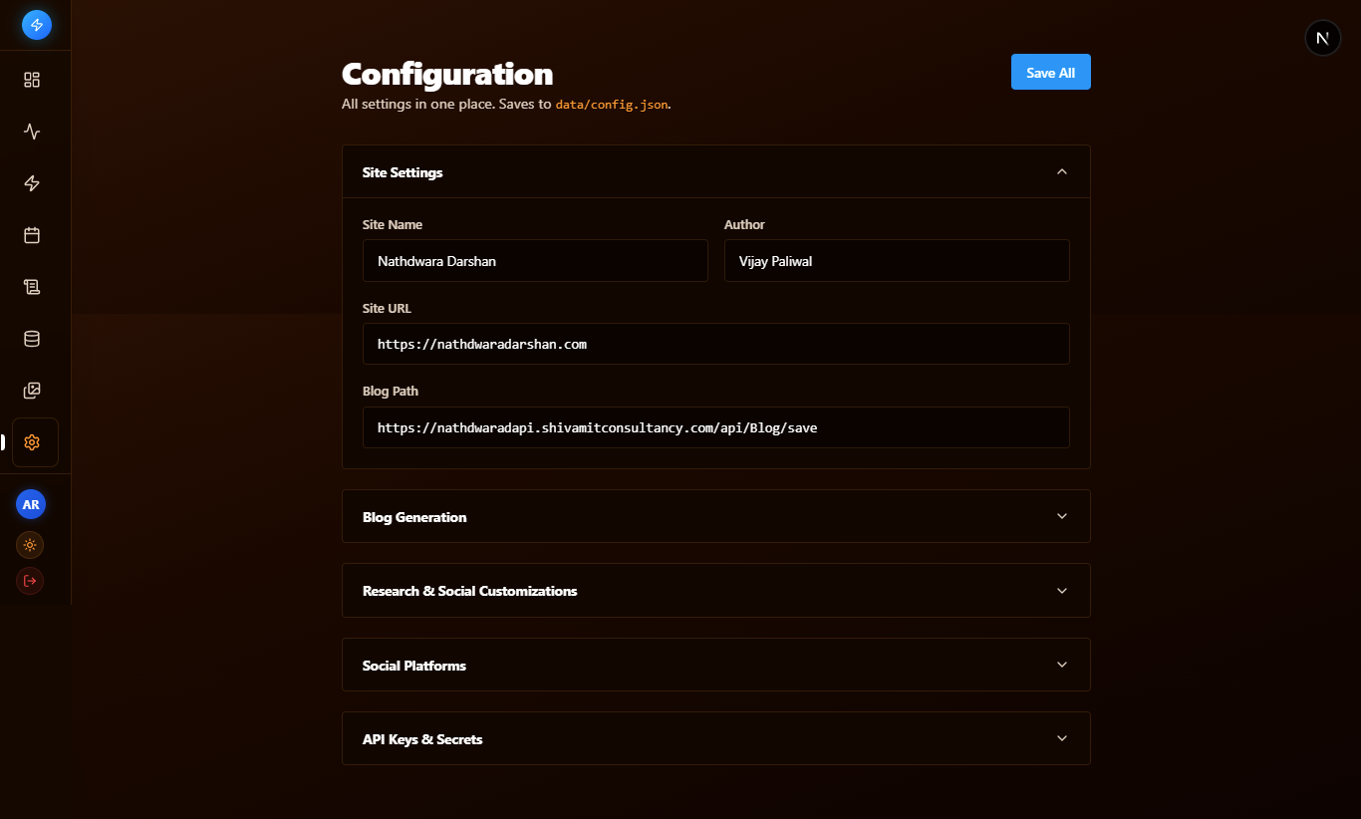Open the dashboard grid icon in sidebar
Viewport: 1361px width, 819px height.
point(32,80)
